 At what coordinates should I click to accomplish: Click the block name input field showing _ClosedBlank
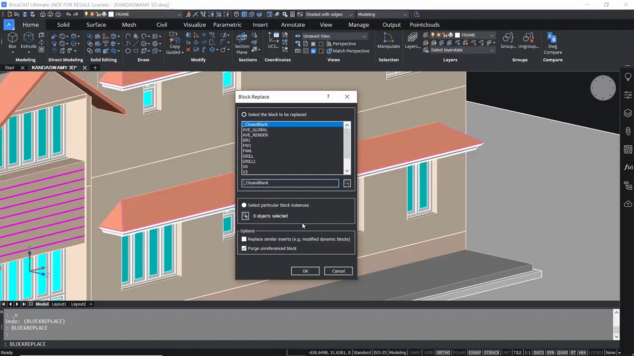click(x=290, y=183)
